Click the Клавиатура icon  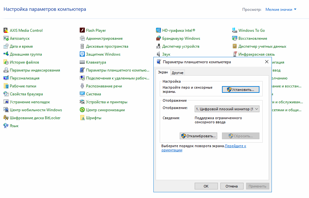82,62
